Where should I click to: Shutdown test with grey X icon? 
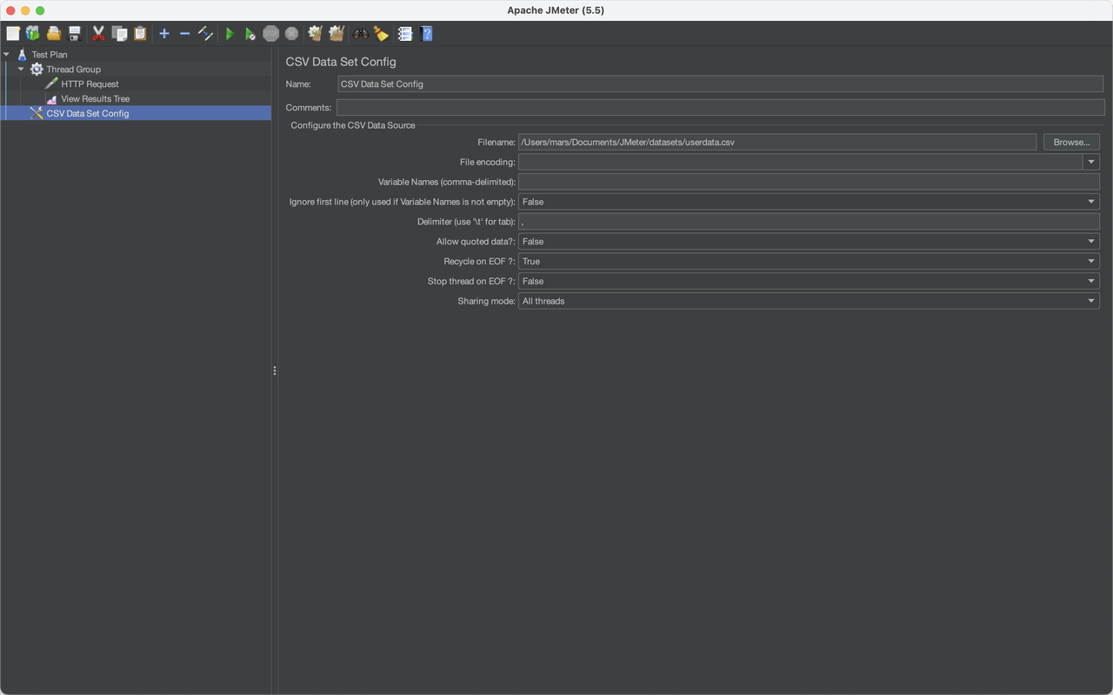[292, 34]
